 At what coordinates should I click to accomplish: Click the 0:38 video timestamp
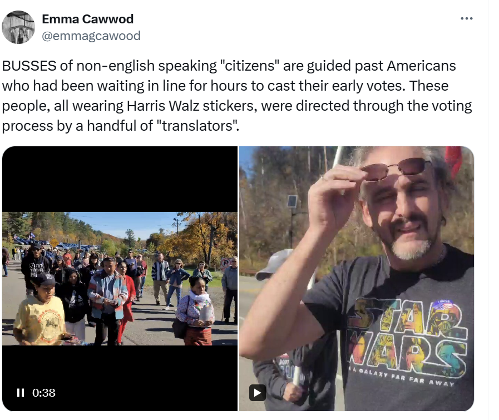coord(44,393)
